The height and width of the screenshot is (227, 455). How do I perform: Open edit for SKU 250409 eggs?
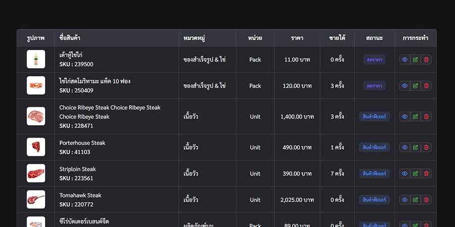pyautogui.click(x=416, y=86)
